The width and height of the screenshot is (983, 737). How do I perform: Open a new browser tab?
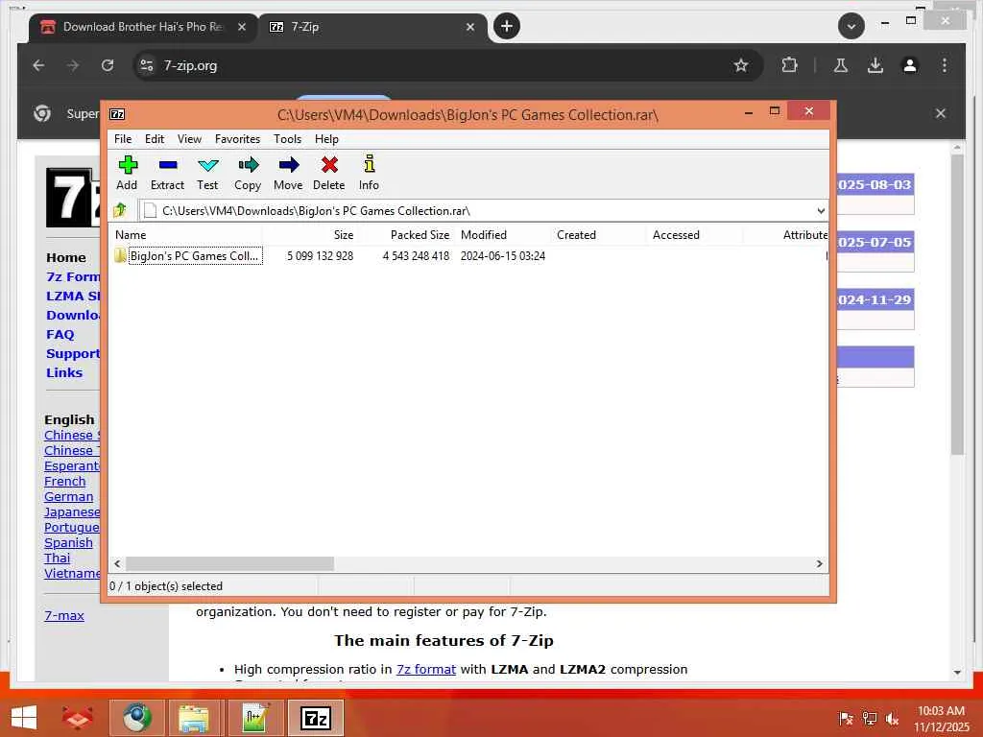tap(507, 26)
